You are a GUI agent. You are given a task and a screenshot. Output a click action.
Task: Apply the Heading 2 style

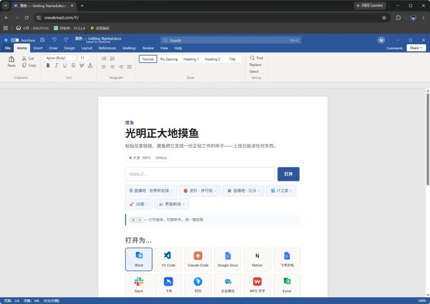click(x=212, y=59)
